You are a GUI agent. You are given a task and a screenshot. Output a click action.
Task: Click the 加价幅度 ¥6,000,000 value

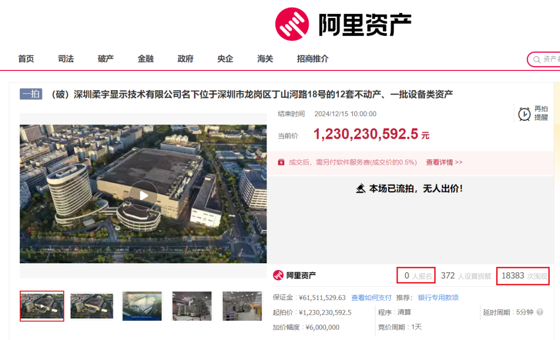pyautogui.click(x=323, y=327)
